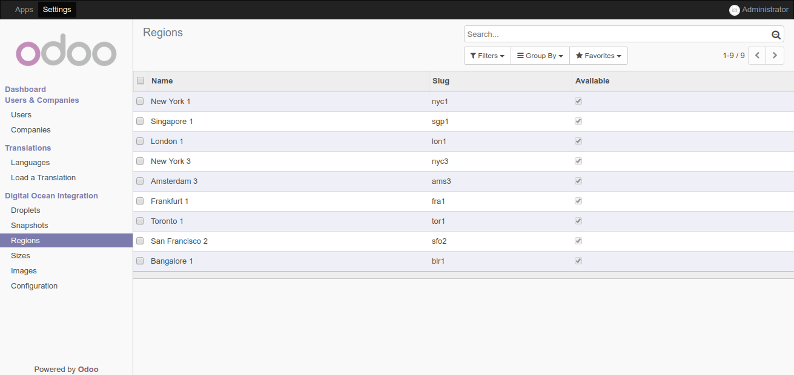Open Users in the sidebar

21,114
